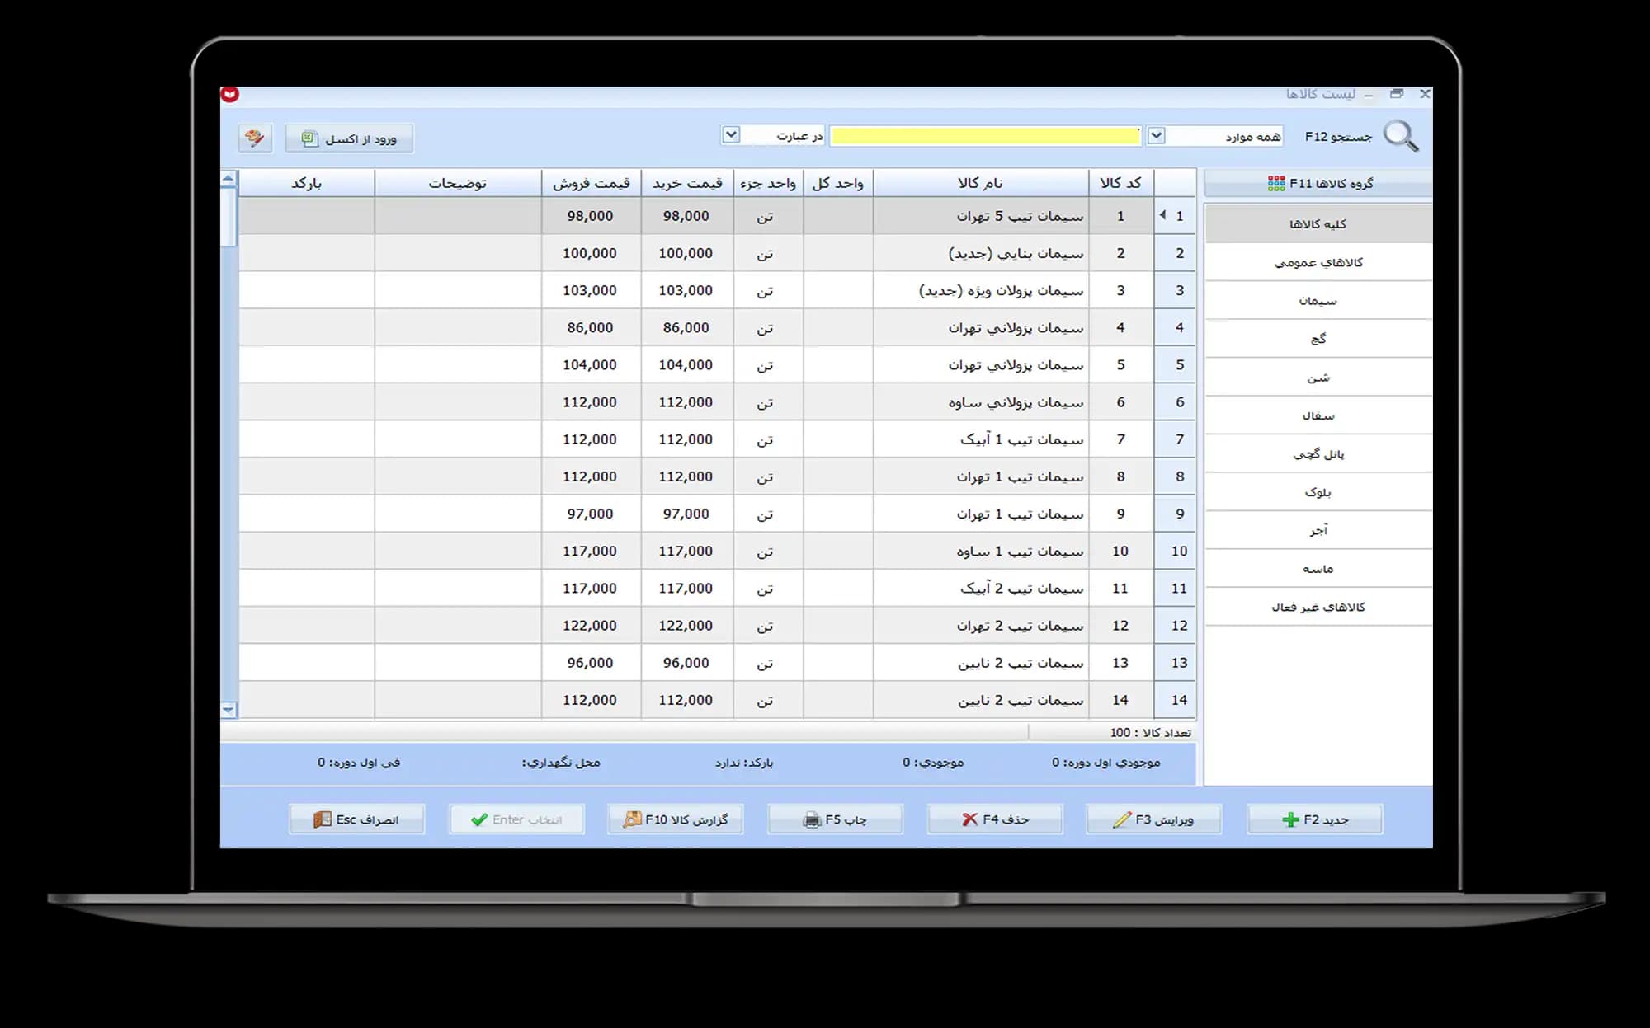The height and width of the screenshot is (1028, 1650).
Task: Click purchase price 122,000 cell
Action: pos(687,626)
